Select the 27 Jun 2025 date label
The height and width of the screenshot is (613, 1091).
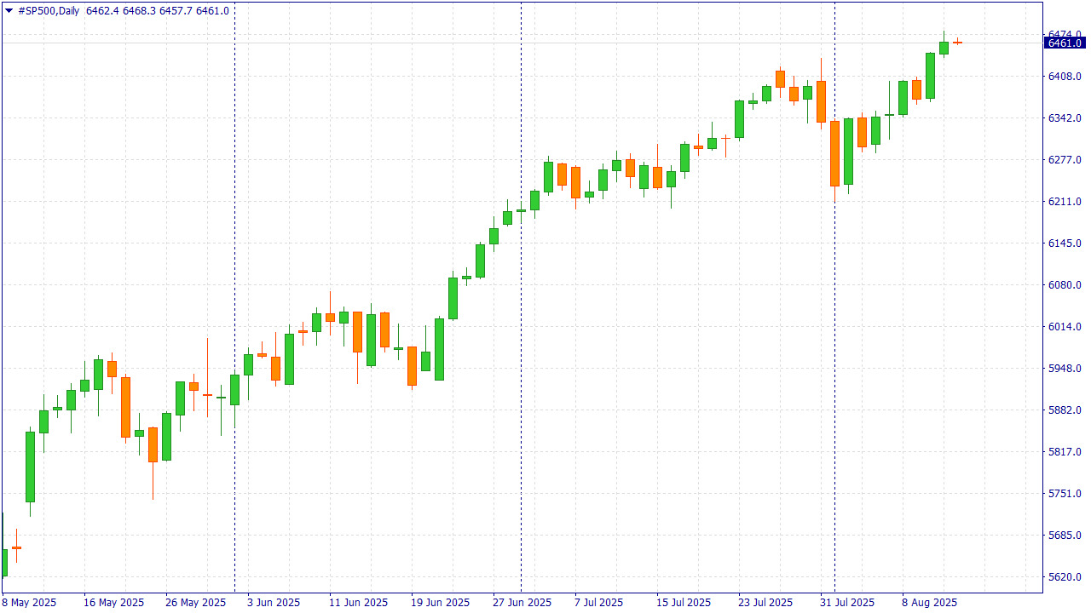[x=522, y=602]
